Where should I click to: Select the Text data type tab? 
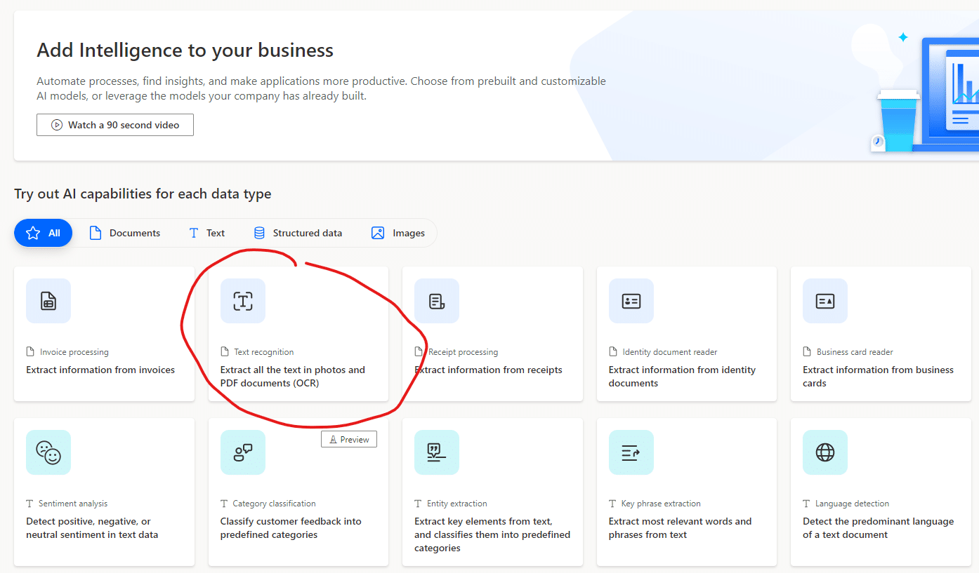[207, 233]
